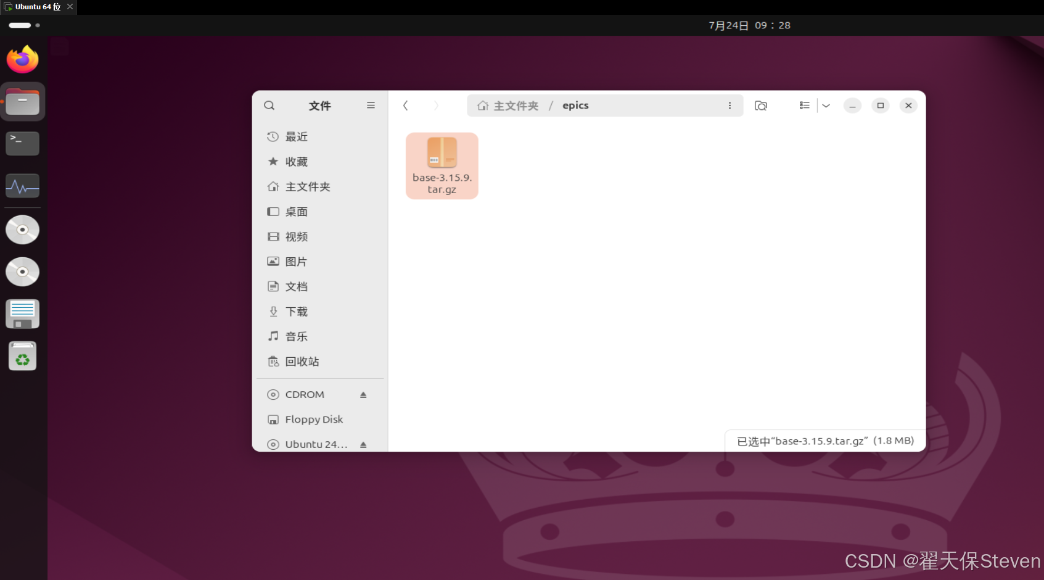Click Files icon in the dock
Screen dimensions: 1044x580
[23, 102]
